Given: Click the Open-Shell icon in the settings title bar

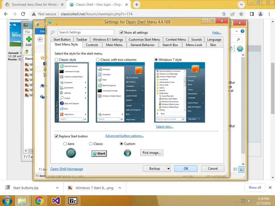Looking at the screenshot, I should click(x=50, y=22).
